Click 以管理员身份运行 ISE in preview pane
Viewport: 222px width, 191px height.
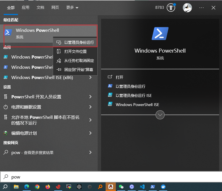click(134, 95)
